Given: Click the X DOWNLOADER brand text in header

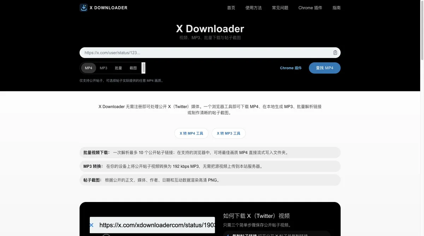Looking at the screenshot, I should point(108,8).
